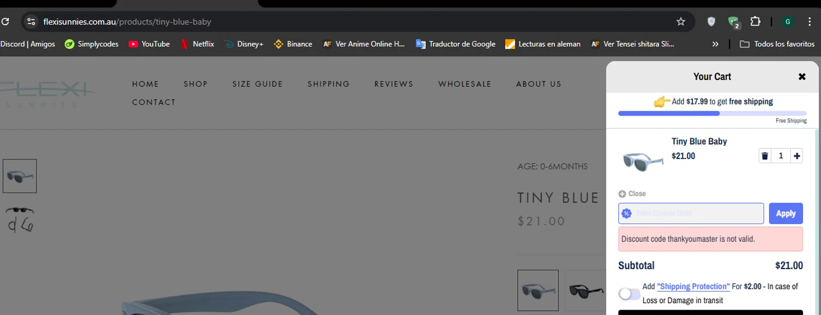Viewport: 821px width, 315px height.
Task: Click the $21.00 product page price
Action: tap(541, 221)
